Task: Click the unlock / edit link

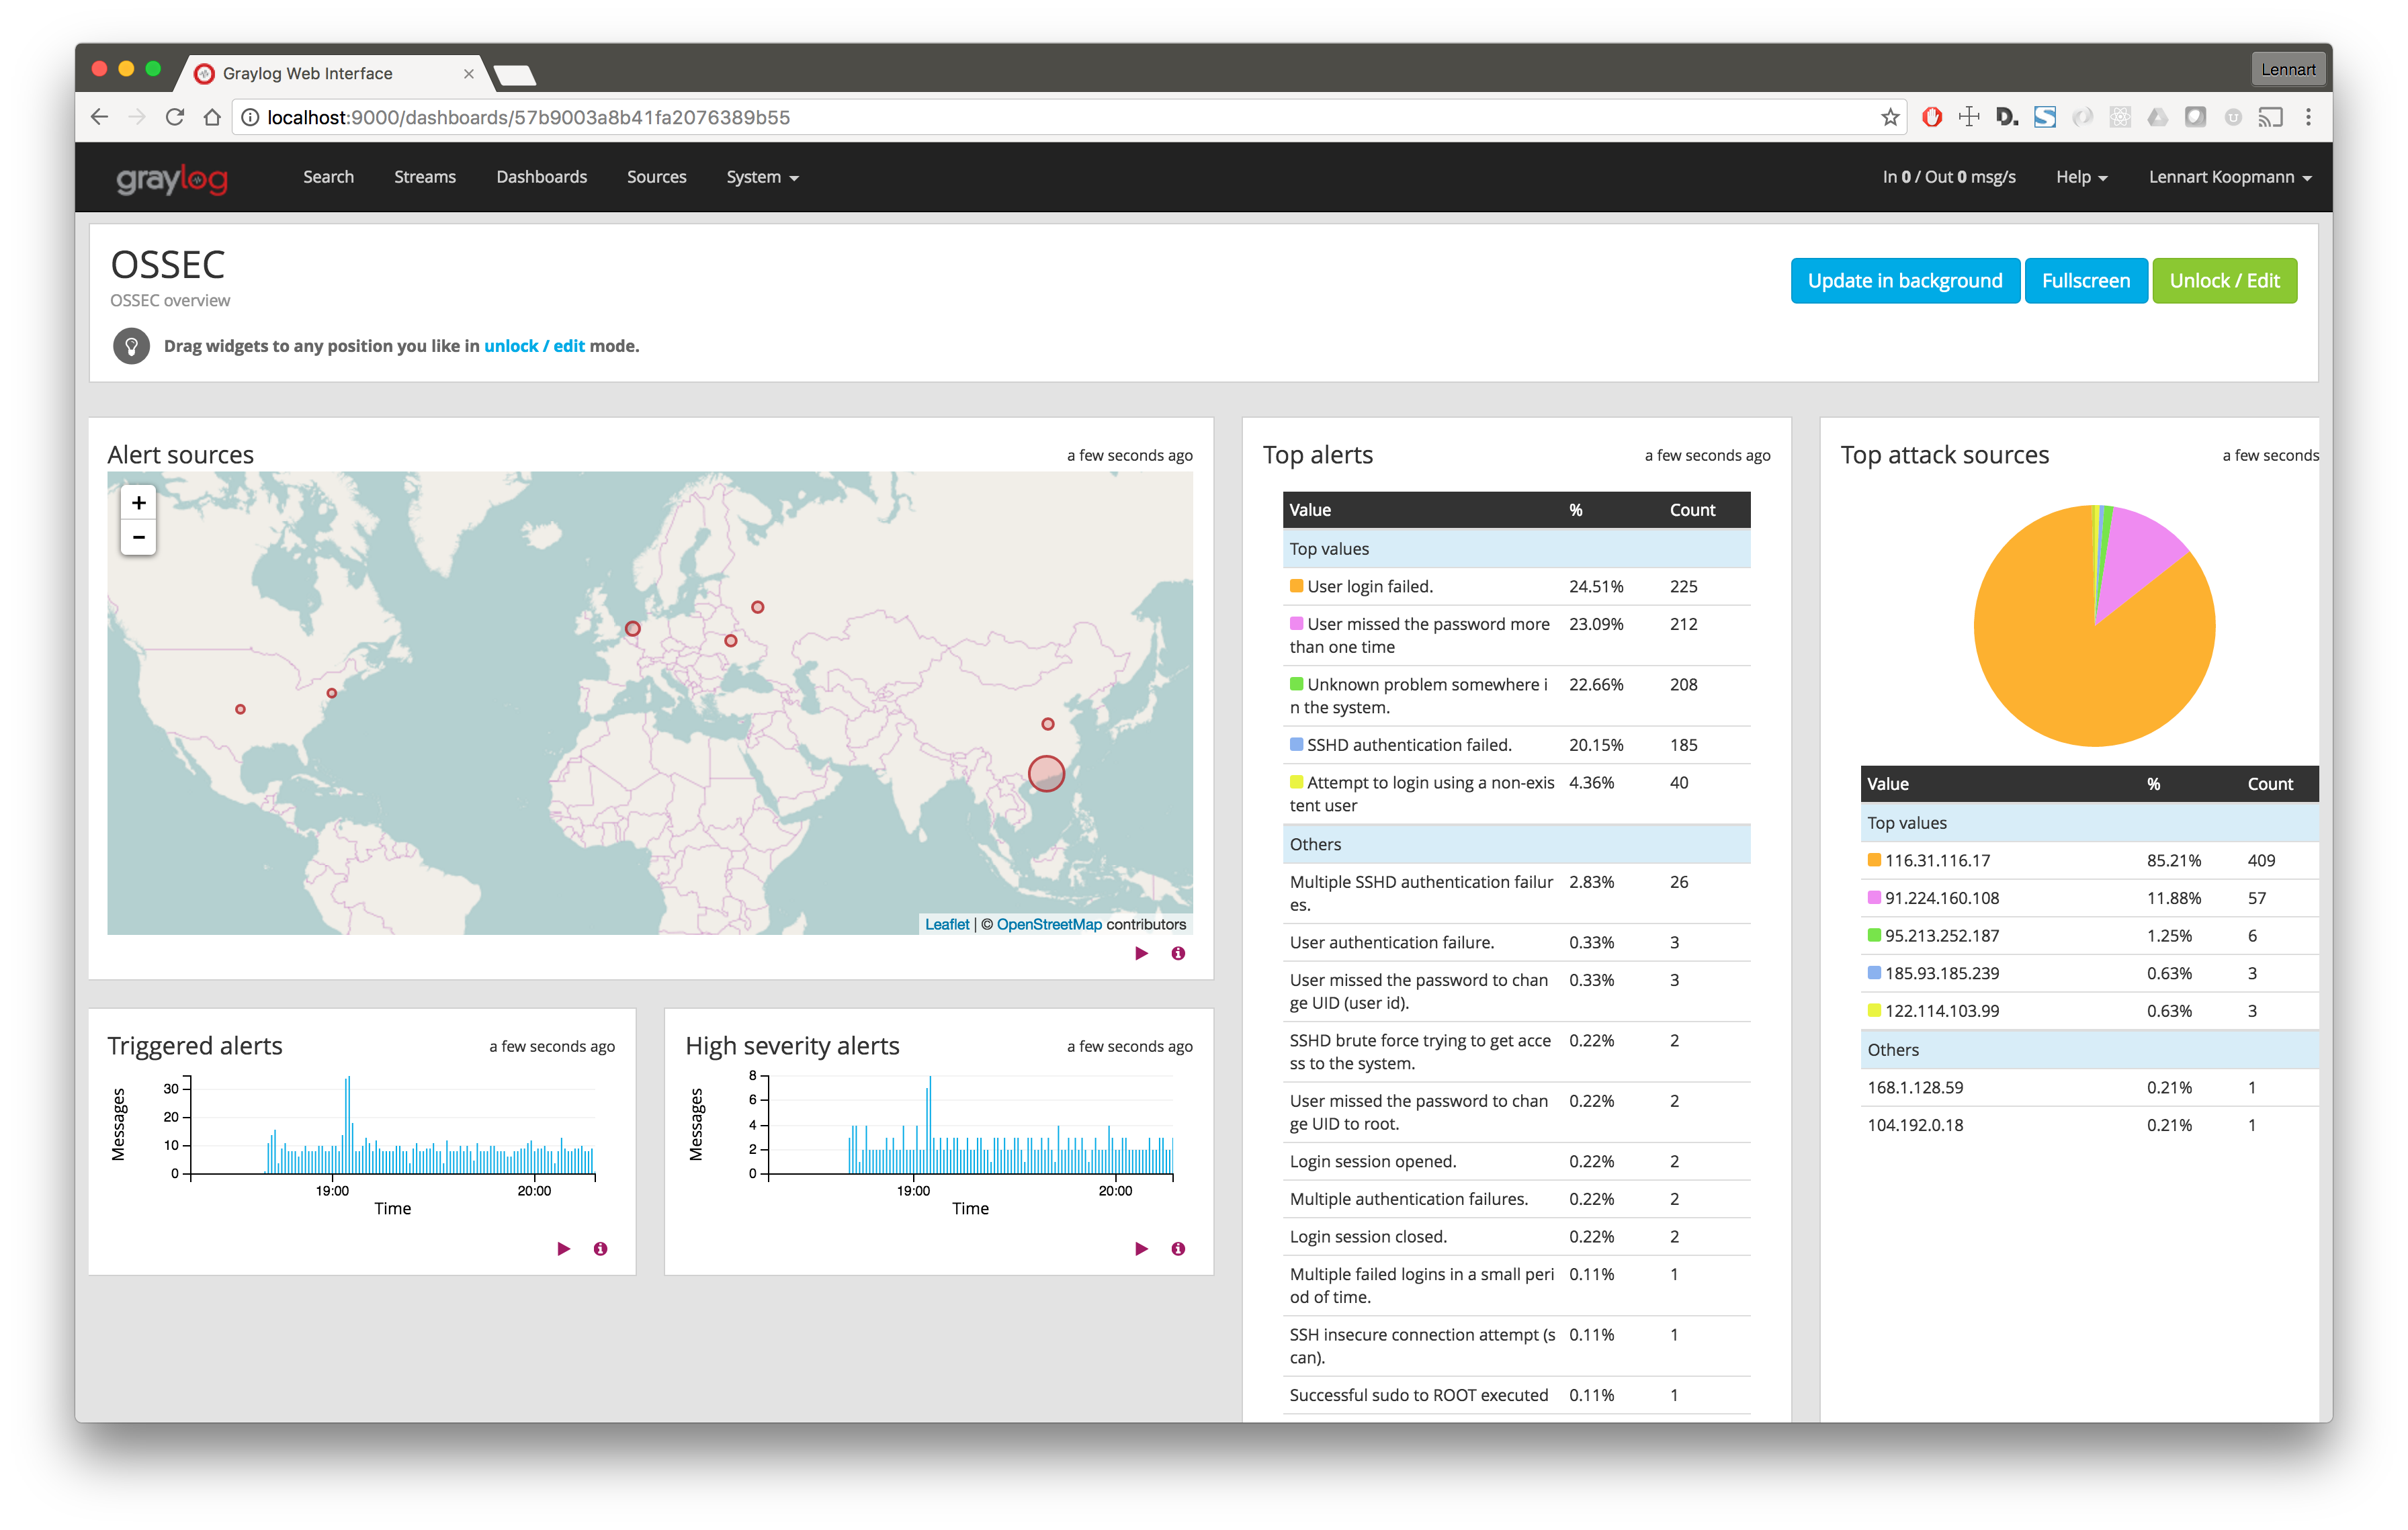Action: (534, 346)
